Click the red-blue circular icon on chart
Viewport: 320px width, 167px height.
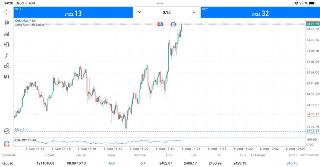click(173, 24)
